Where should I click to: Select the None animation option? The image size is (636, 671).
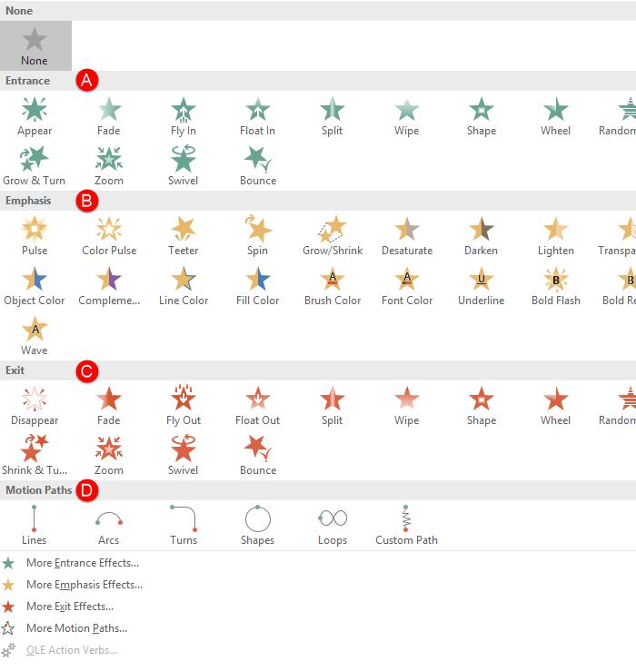click(35, 45)
